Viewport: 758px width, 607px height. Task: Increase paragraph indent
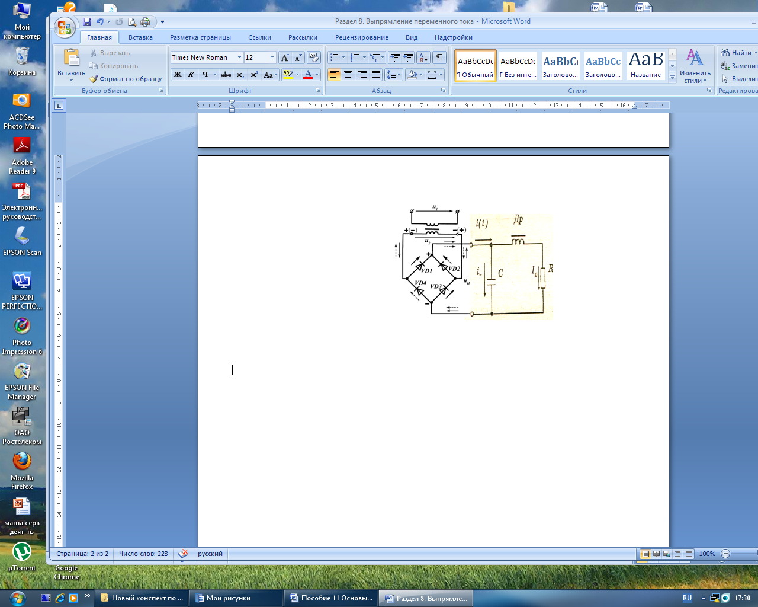(409, 57)
